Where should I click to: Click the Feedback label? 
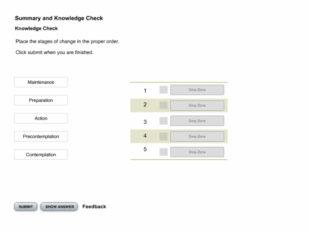pos(94,206)
